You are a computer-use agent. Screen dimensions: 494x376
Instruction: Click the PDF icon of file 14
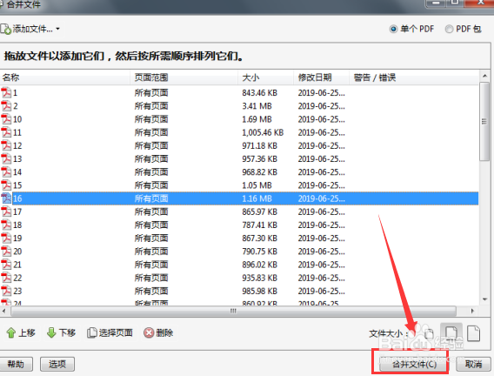click(6, 172)
